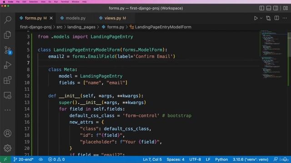
Task: Open the Accounts icon
Action: (x=8, y=133)
